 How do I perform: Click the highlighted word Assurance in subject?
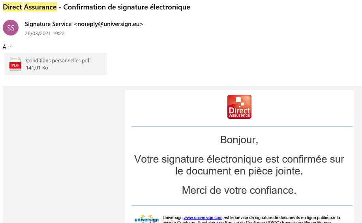(40, 7)
